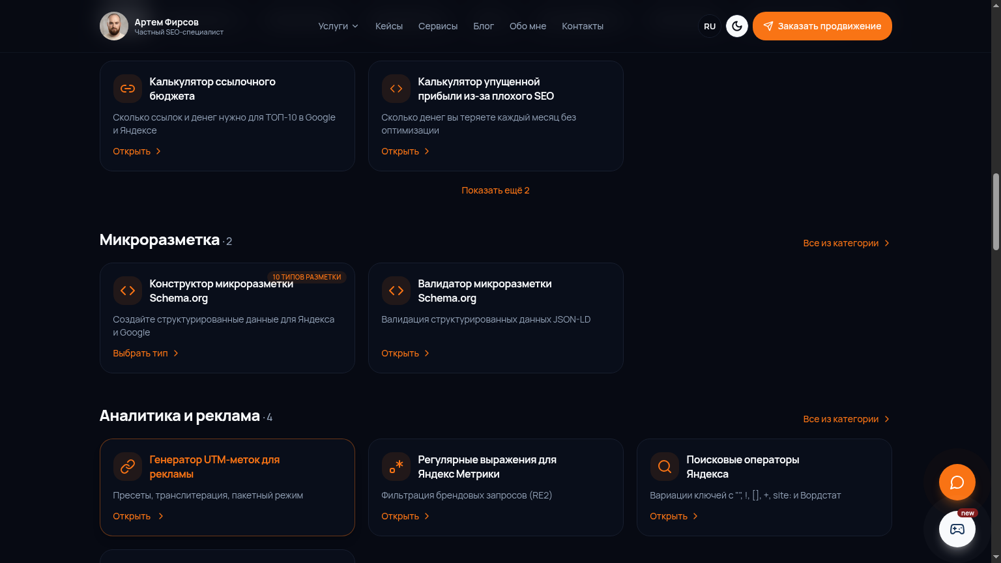1001x563 pixels.
Task: Open Генератор UTM-меток для рекламы title
Action: tap(214, 467)
